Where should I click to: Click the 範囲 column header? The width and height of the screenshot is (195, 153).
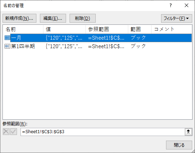pos(140,29)
